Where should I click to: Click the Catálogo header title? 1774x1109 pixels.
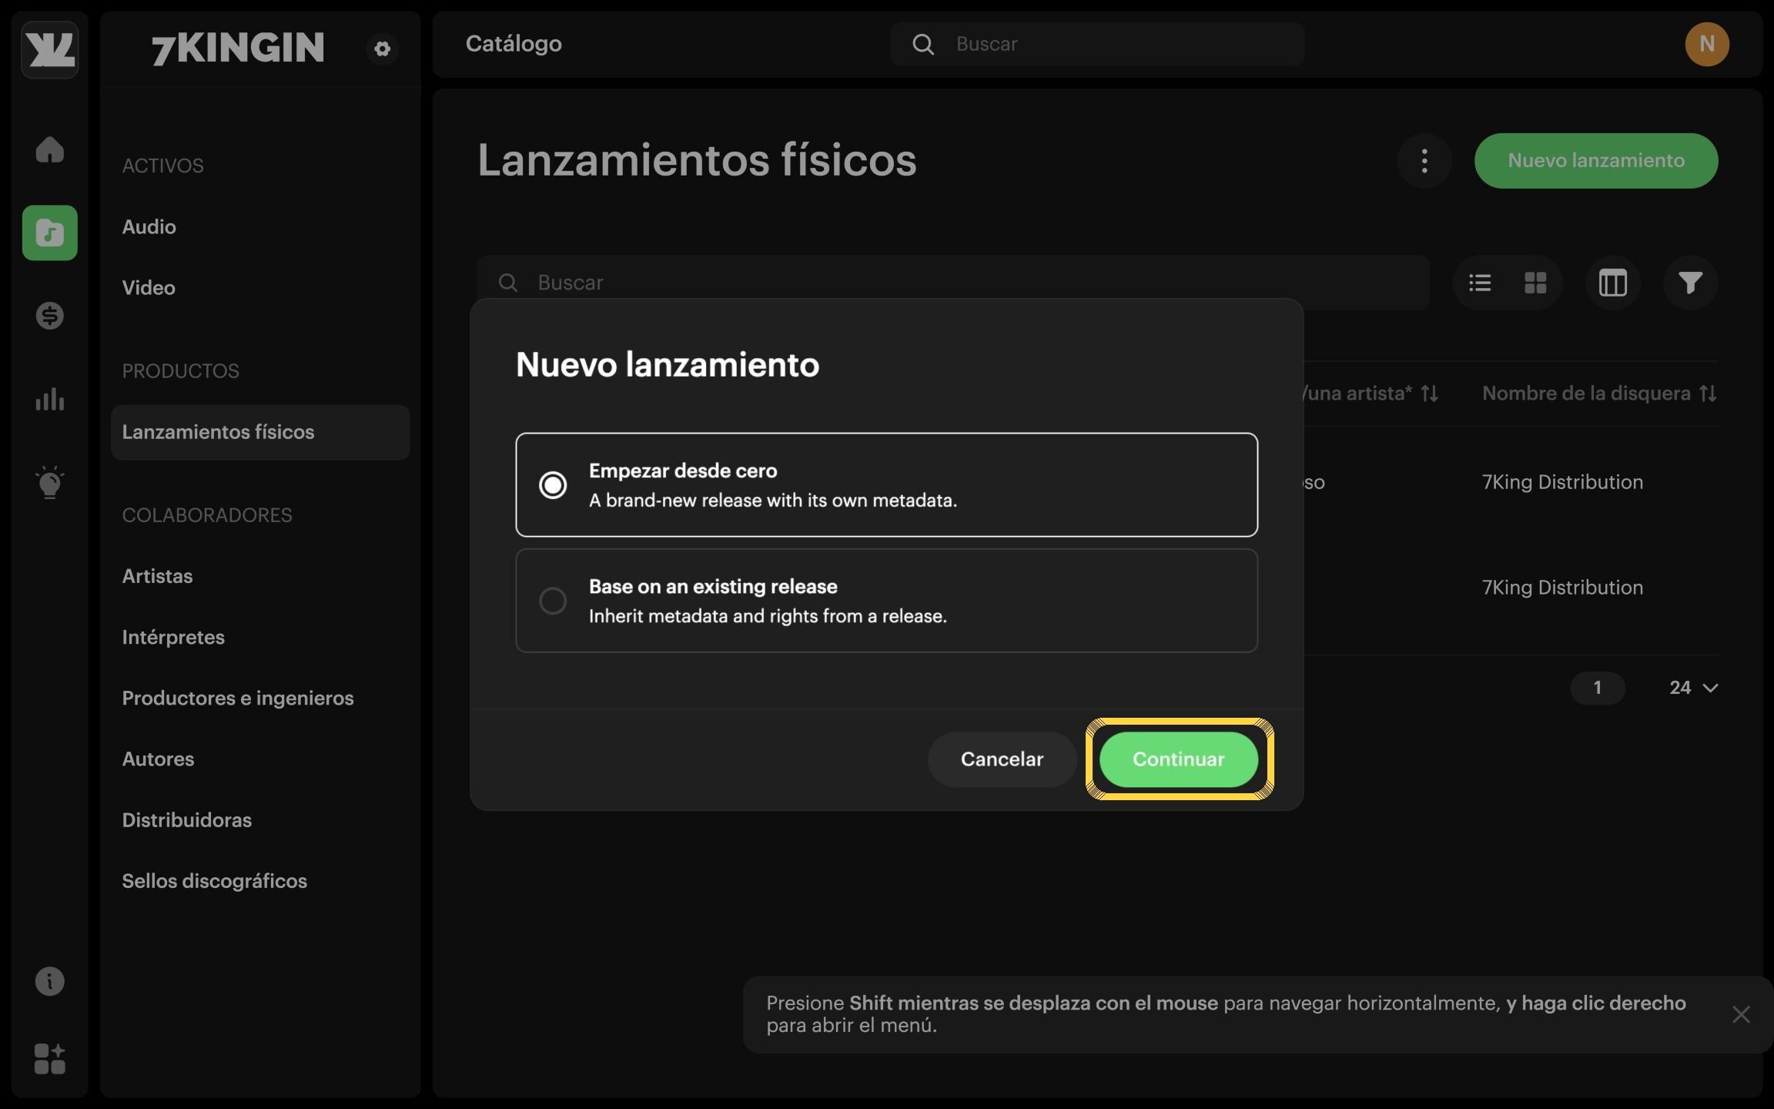click(x=514, y=44)
